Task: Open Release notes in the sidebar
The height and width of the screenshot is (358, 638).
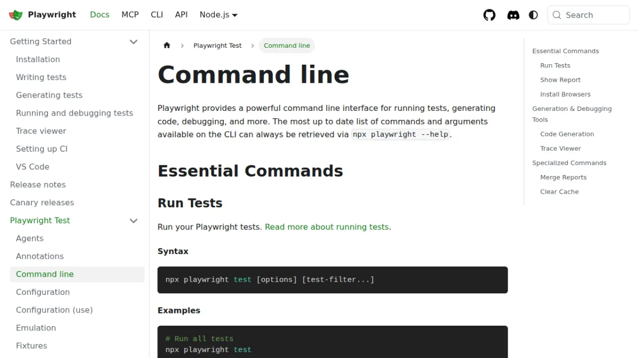Action: pyautogui.click(x=38, y=185)
